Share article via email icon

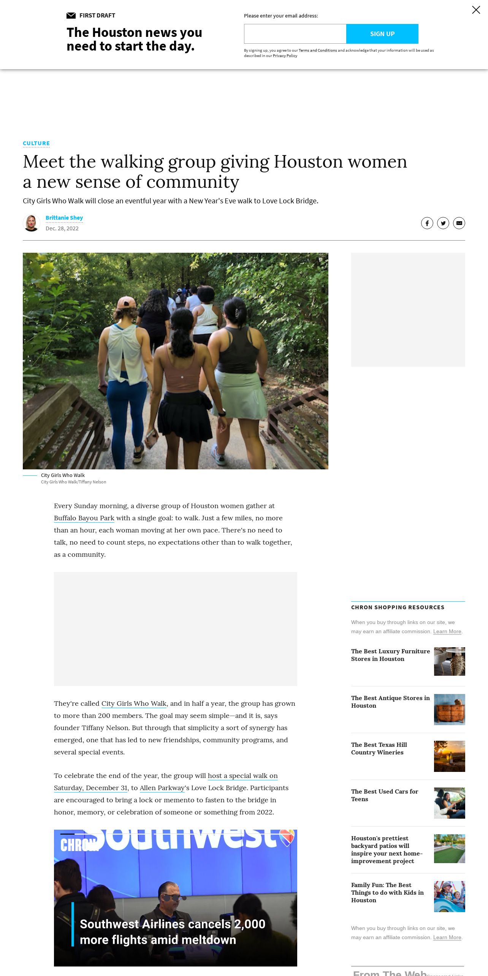point(459,223)
